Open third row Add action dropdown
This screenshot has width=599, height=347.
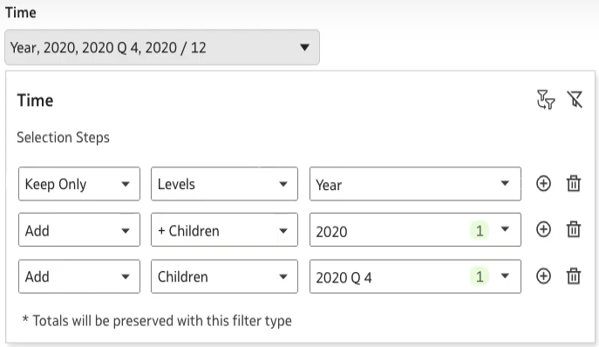pyautogui.click(x=79, y=276)
